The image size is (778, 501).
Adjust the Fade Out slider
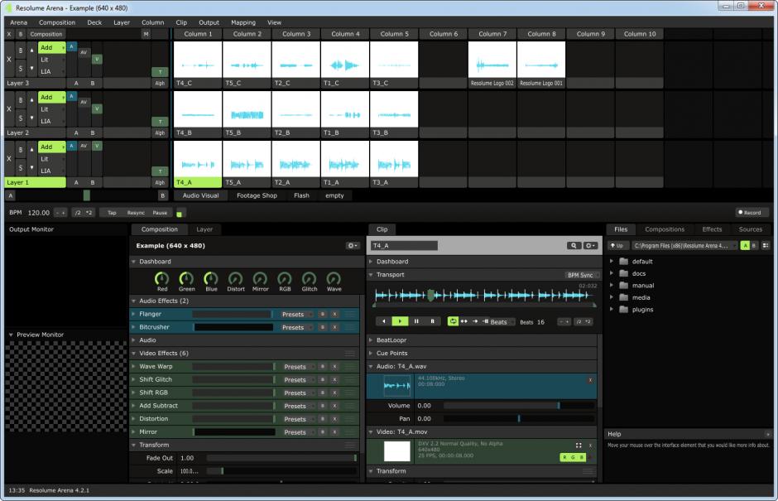(281, 458)
